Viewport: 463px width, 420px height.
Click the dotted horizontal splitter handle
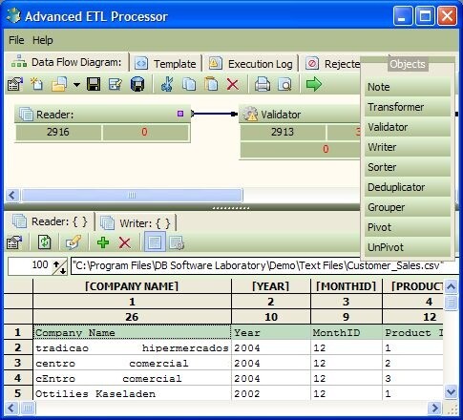click(x=231, y=208)
